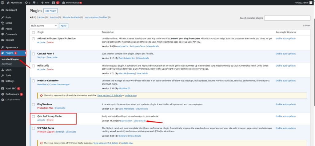Click Matt Mullenweg author link
Screen dimensions: 315x146
point(127,74)
